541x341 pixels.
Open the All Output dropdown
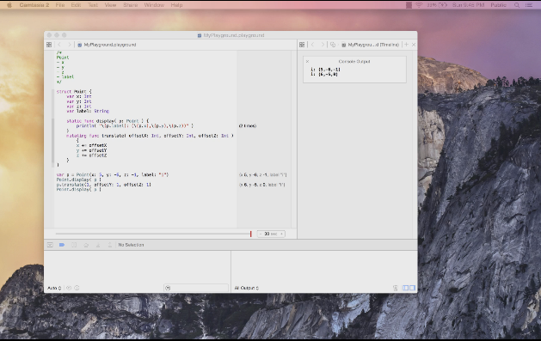(x=246, y=288)
